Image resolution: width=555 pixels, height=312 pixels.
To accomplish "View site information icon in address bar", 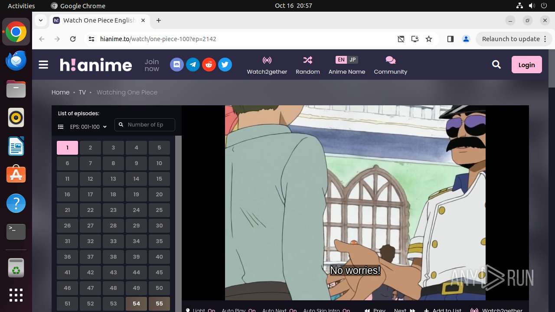I will click(91, 39).
